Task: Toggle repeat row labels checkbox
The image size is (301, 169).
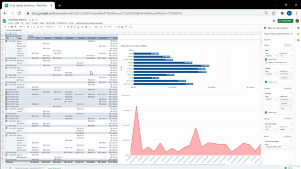Action: (x=266, y=62)
